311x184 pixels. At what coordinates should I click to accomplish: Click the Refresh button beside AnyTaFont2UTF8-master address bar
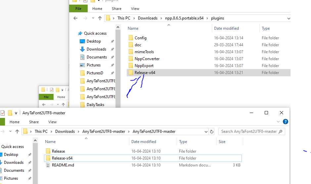212,131
